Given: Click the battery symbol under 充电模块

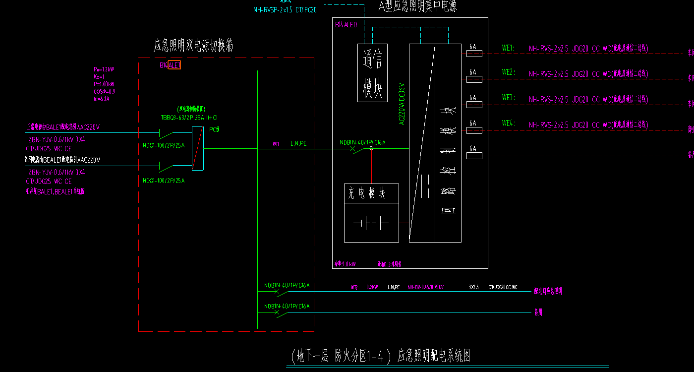Looking at the screenshot, I should [x=371, y=223].
